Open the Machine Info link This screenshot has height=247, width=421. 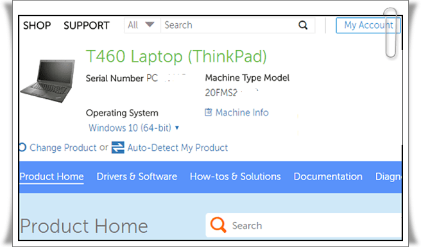pyautogui.click(x=242, y=112)
